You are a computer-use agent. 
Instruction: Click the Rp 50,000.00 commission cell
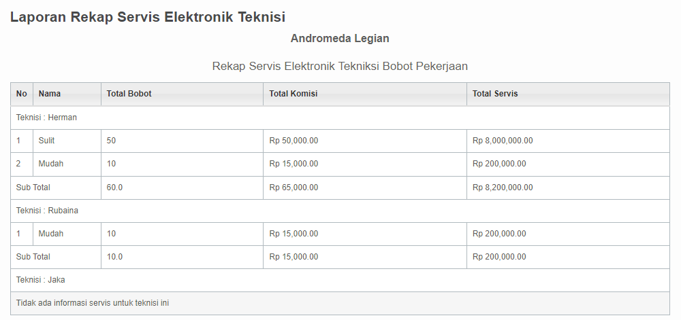click(365, 141)
